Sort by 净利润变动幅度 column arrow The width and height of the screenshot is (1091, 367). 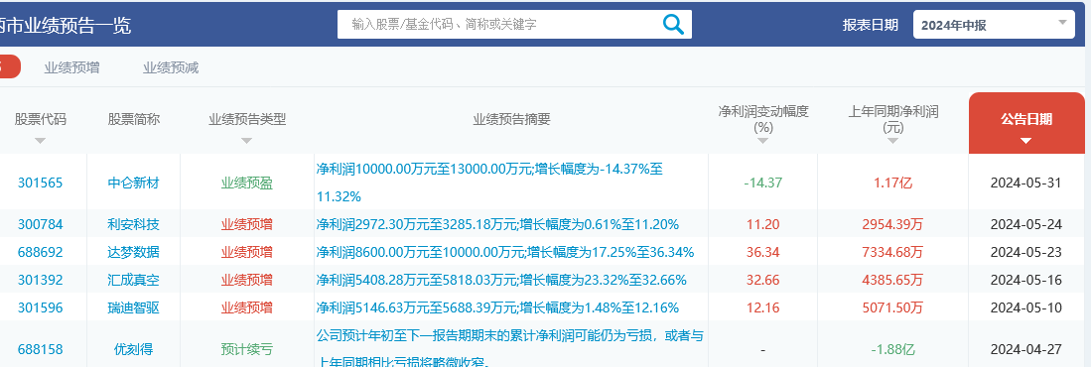pyautogui.click(x=762, y=141)
